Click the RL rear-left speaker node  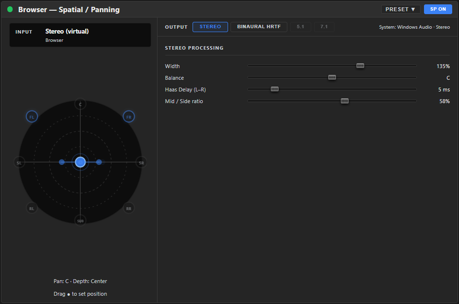pos(32,209)
